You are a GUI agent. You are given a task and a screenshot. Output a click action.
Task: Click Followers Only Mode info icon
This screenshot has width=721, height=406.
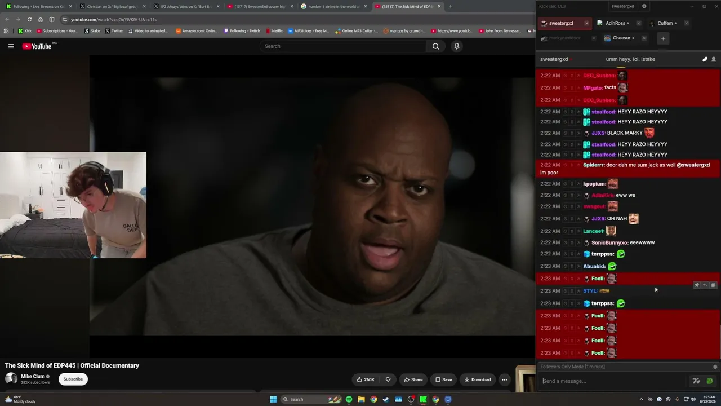(715, 367)
